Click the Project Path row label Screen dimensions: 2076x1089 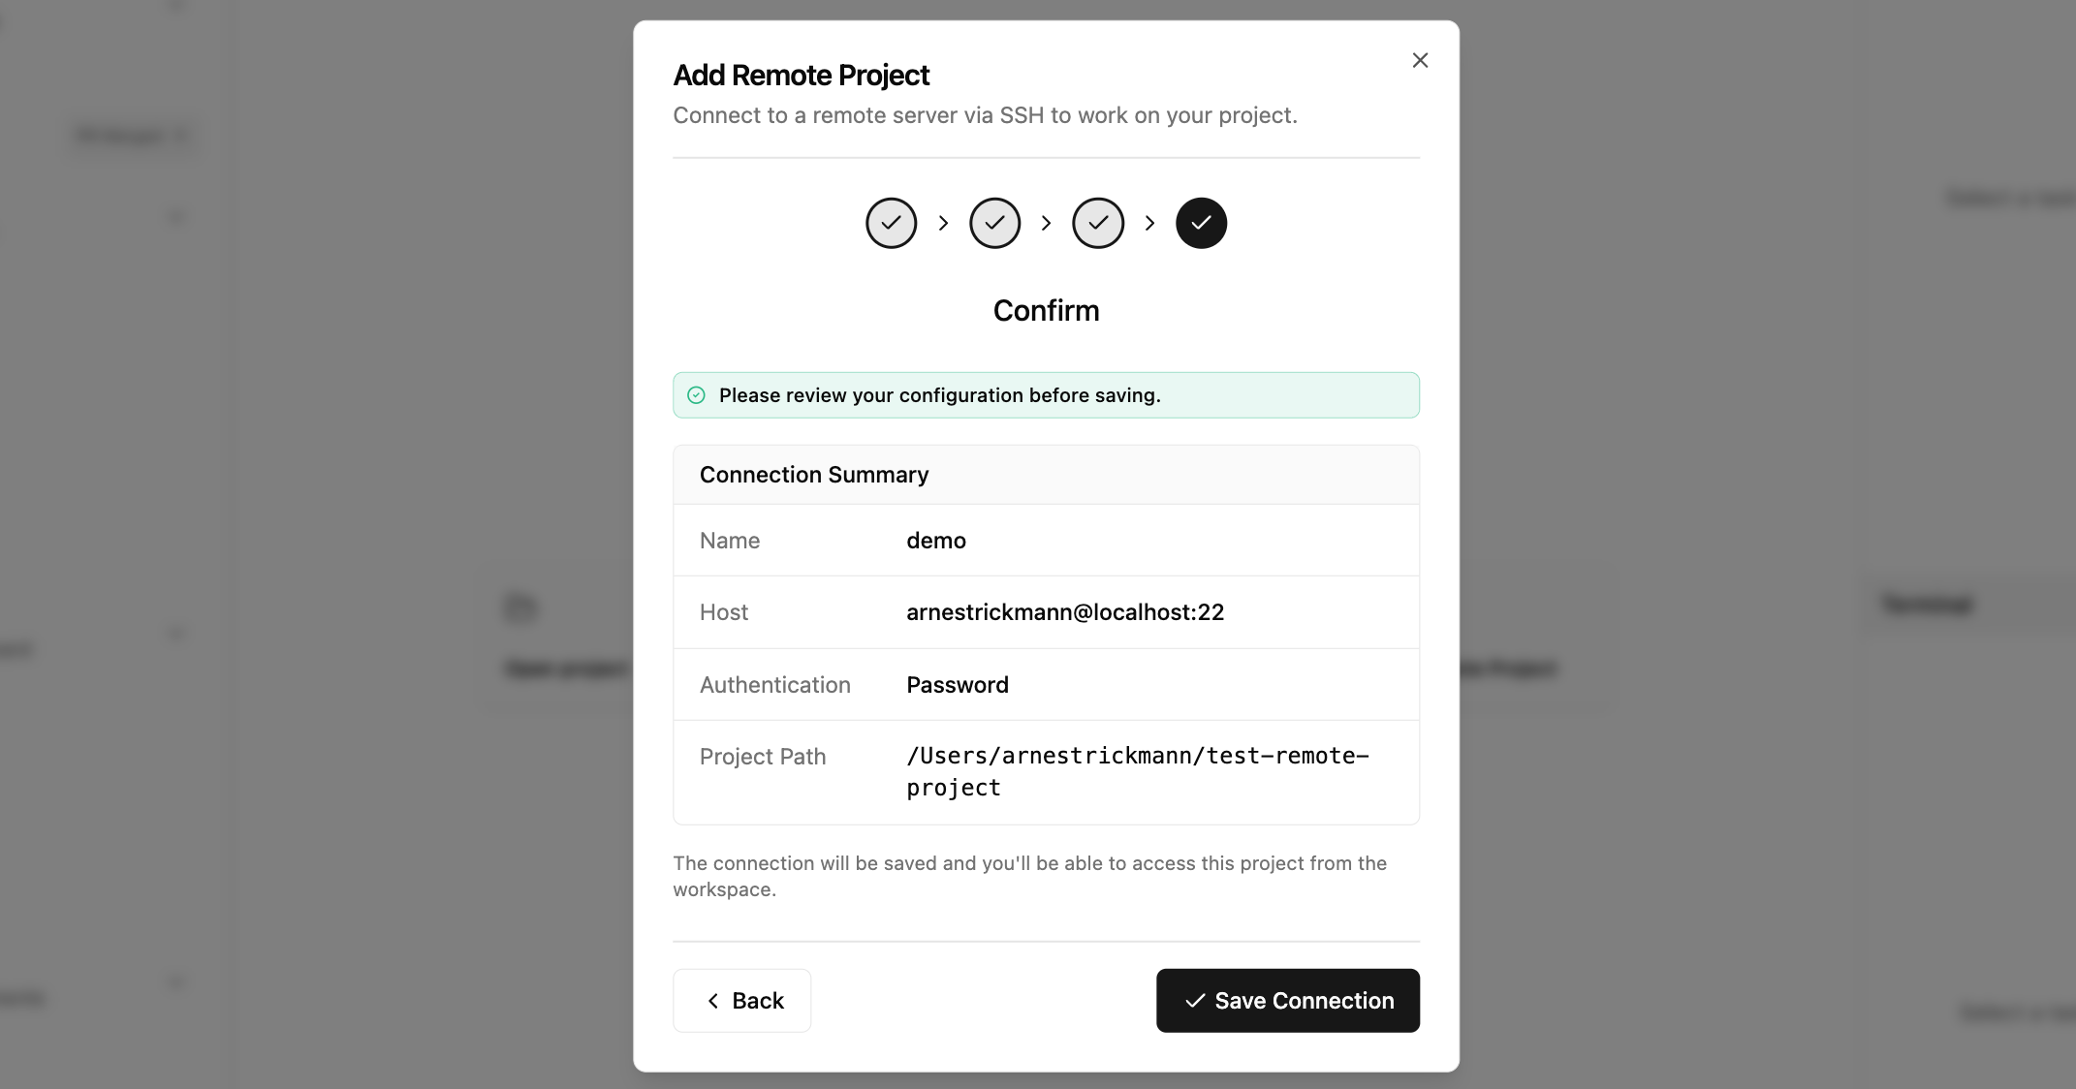pos(762,757)
